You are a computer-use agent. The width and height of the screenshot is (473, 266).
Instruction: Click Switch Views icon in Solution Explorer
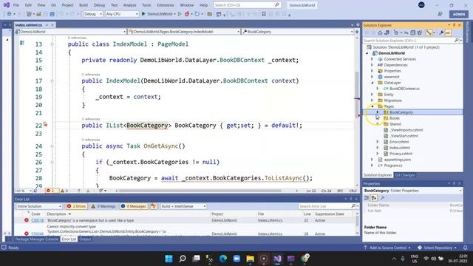click(x=387, y=33)
